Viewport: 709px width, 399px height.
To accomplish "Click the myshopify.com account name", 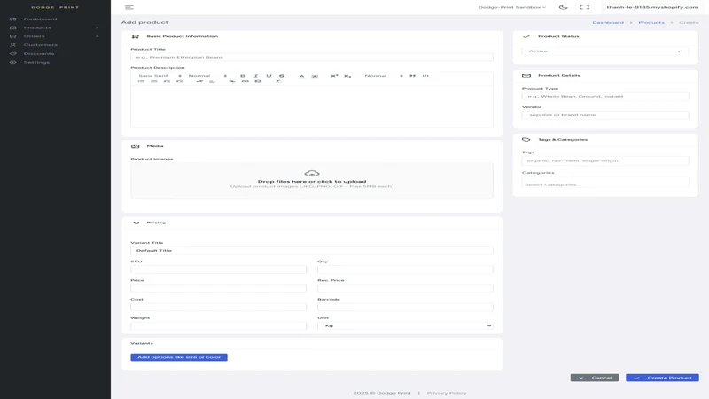I will point(652,7).
